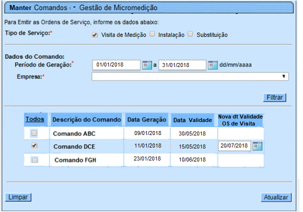Click the Visita de Medição label
The image size is (303, 212).
(x=124, y=35)
